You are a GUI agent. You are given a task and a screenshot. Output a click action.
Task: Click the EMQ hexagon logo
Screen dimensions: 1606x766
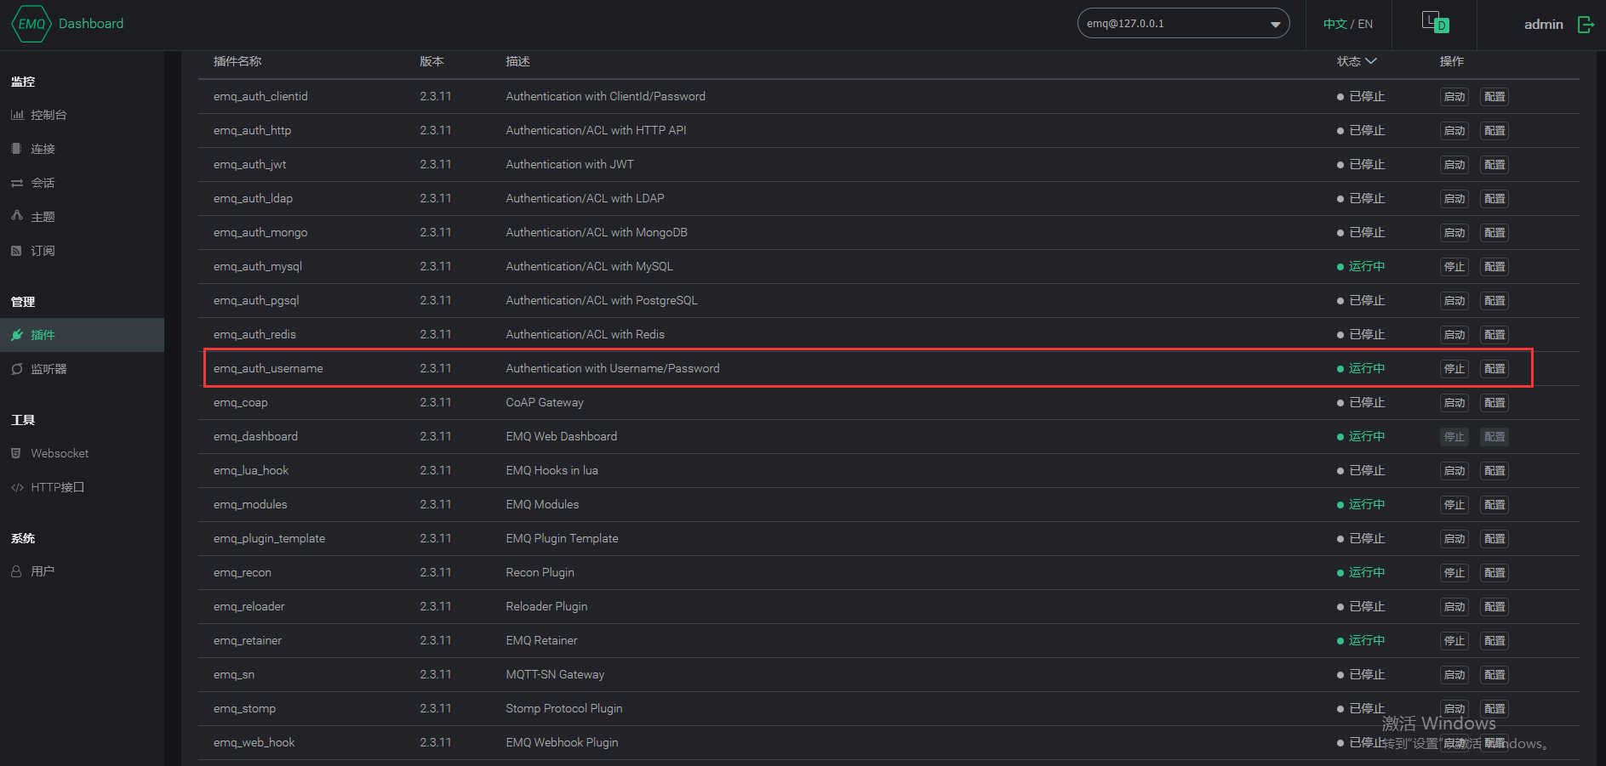[x=31, y=24]
